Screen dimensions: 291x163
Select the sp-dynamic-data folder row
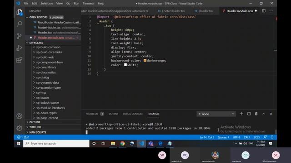coord(53,82)
